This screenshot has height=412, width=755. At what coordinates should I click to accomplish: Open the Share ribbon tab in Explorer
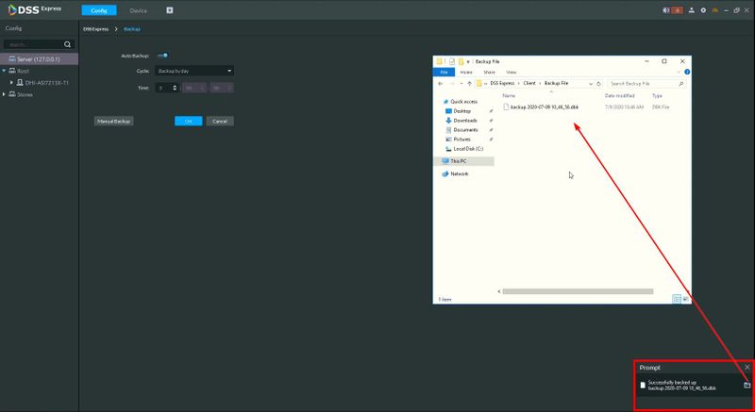(489, 72)
